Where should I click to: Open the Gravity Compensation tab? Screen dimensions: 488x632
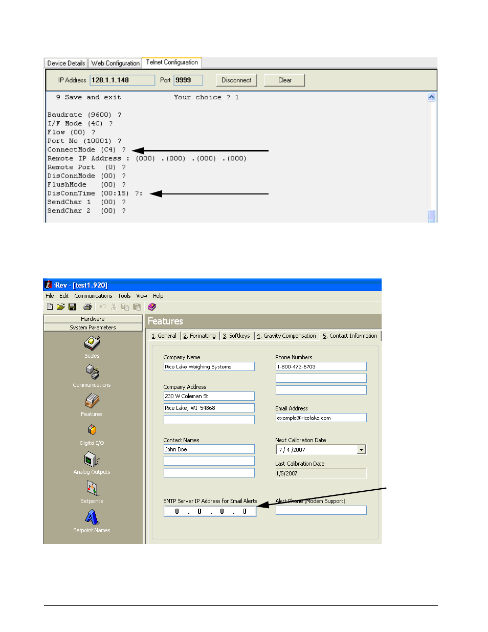coord(286,336)
